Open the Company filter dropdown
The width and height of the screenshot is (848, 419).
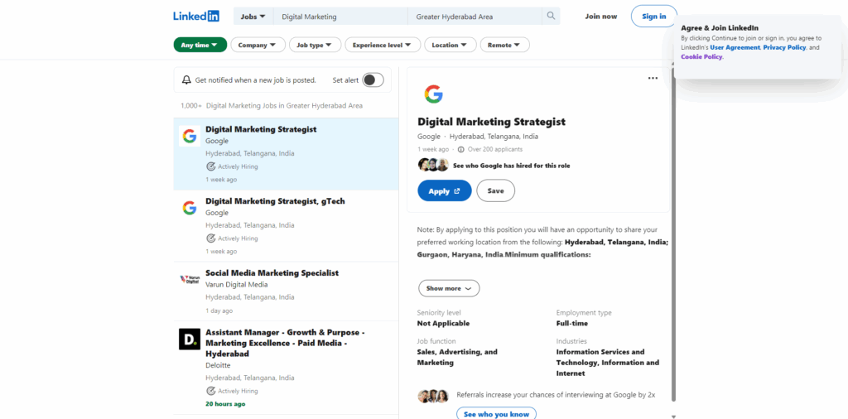[x=258, y=45]
